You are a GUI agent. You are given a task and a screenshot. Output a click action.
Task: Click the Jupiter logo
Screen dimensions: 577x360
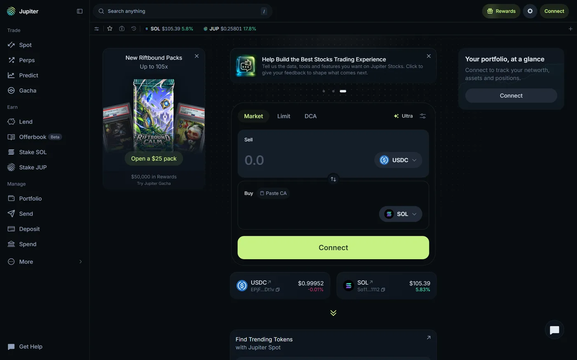23,11
